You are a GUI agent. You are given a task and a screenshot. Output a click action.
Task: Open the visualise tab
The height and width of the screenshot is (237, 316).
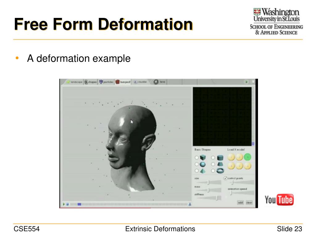[x=140, y=82]
